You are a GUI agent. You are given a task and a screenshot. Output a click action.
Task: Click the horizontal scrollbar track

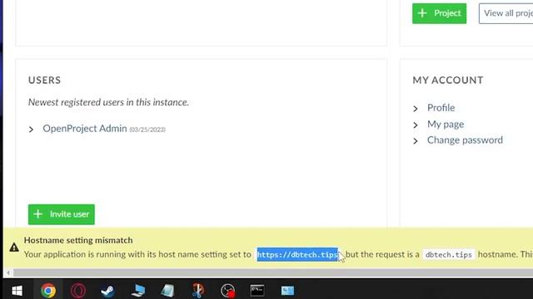tap(273, 272)
